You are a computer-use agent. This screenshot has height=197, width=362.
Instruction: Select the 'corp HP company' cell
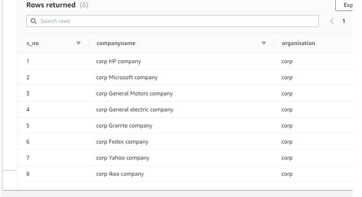pyautogui.click(x=118, y=61)
